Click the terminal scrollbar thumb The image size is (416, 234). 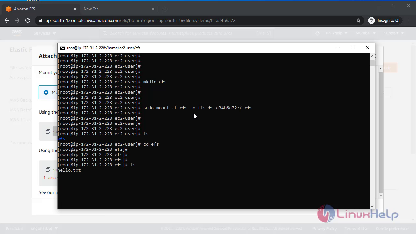(372, 63)
